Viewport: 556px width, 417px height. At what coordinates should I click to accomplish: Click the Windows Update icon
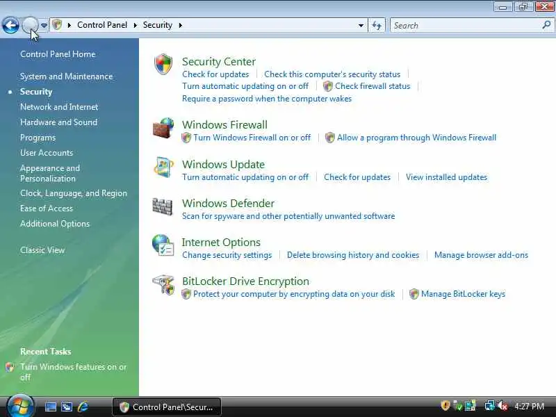[163, 167]
